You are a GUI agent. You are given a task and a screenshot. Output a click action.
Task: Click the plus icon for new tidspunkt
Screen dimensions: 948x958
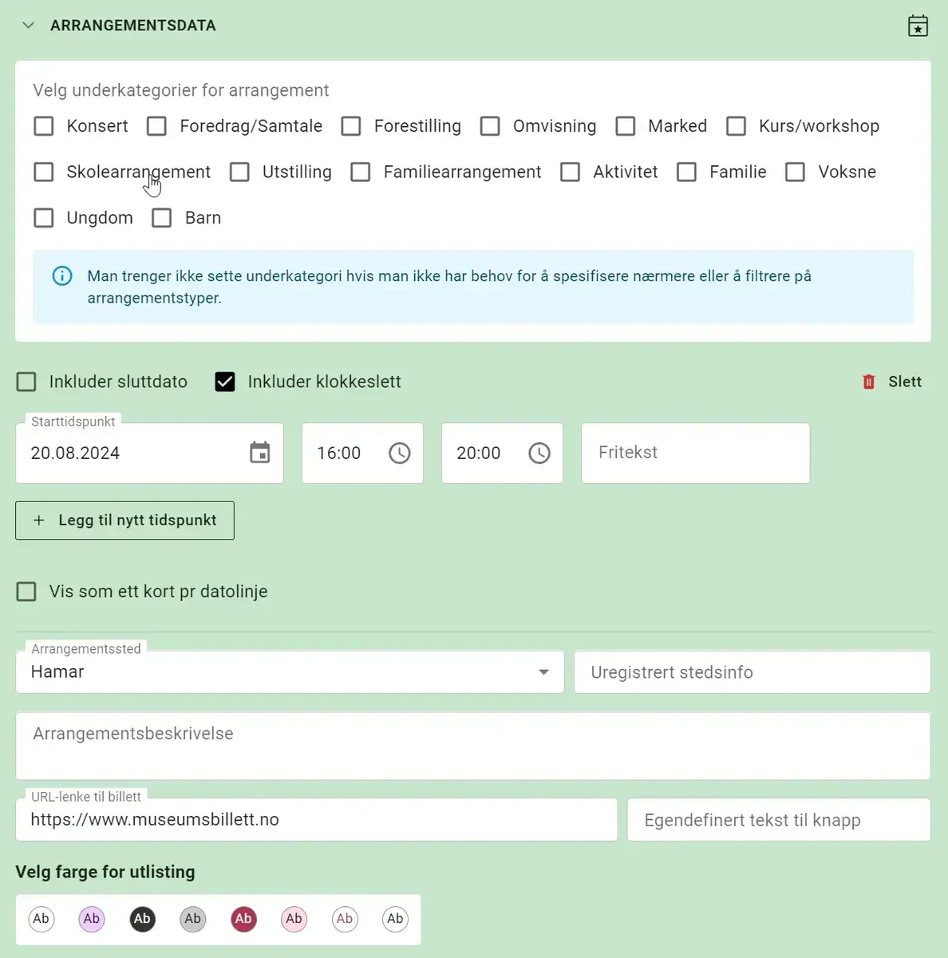point(39,521)
